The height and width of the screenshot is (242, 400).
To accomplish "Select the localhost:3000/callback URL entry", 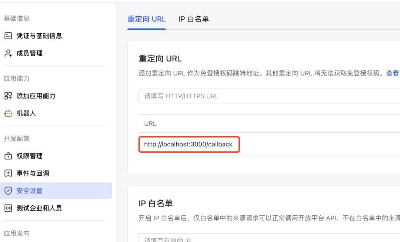I will pos(189,144).
